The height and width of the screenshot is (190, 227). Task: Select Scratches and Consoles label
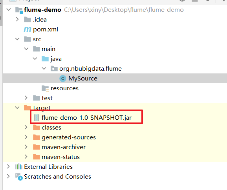[x=57, y=177]
